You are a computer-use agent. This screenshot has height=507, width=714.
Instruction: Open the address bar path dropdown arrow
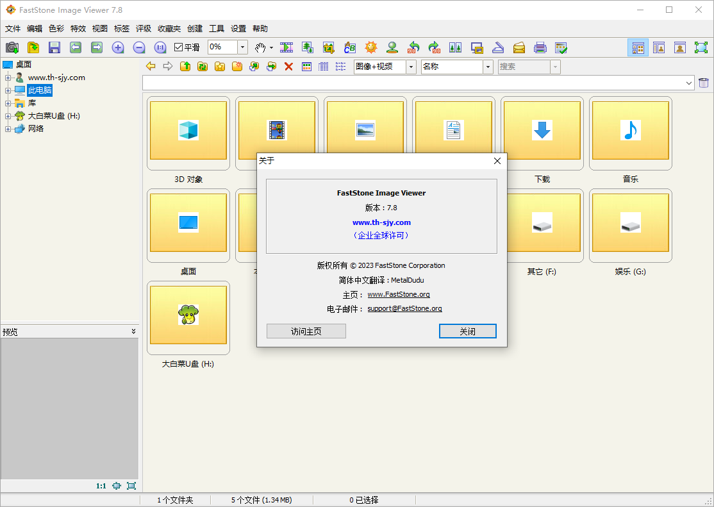[689, 83]
